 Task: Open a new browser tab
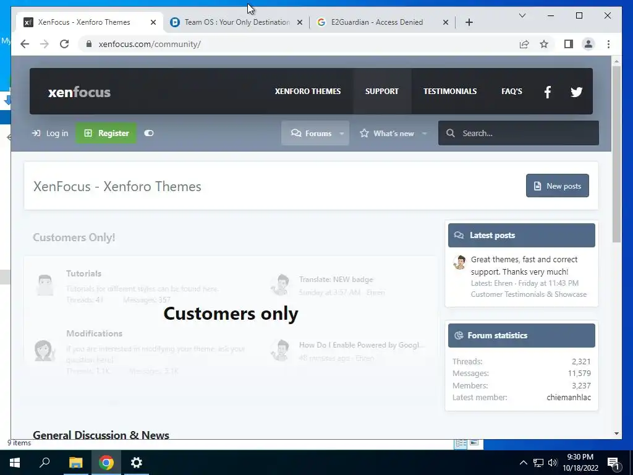point(469,22)
